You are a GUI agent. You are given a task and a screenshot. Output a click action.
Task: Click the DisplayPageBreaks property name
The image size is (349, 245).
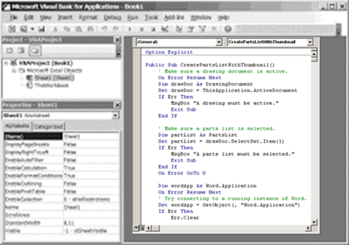[x=27, y=144]
